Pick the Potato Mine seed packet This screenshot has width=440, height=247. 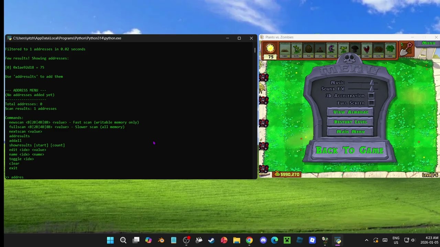point(320,50)
